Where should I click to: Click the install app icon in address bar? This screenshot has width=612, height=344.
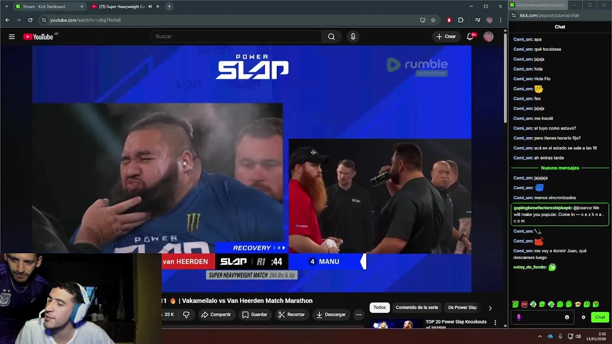[x=423, y=20]
